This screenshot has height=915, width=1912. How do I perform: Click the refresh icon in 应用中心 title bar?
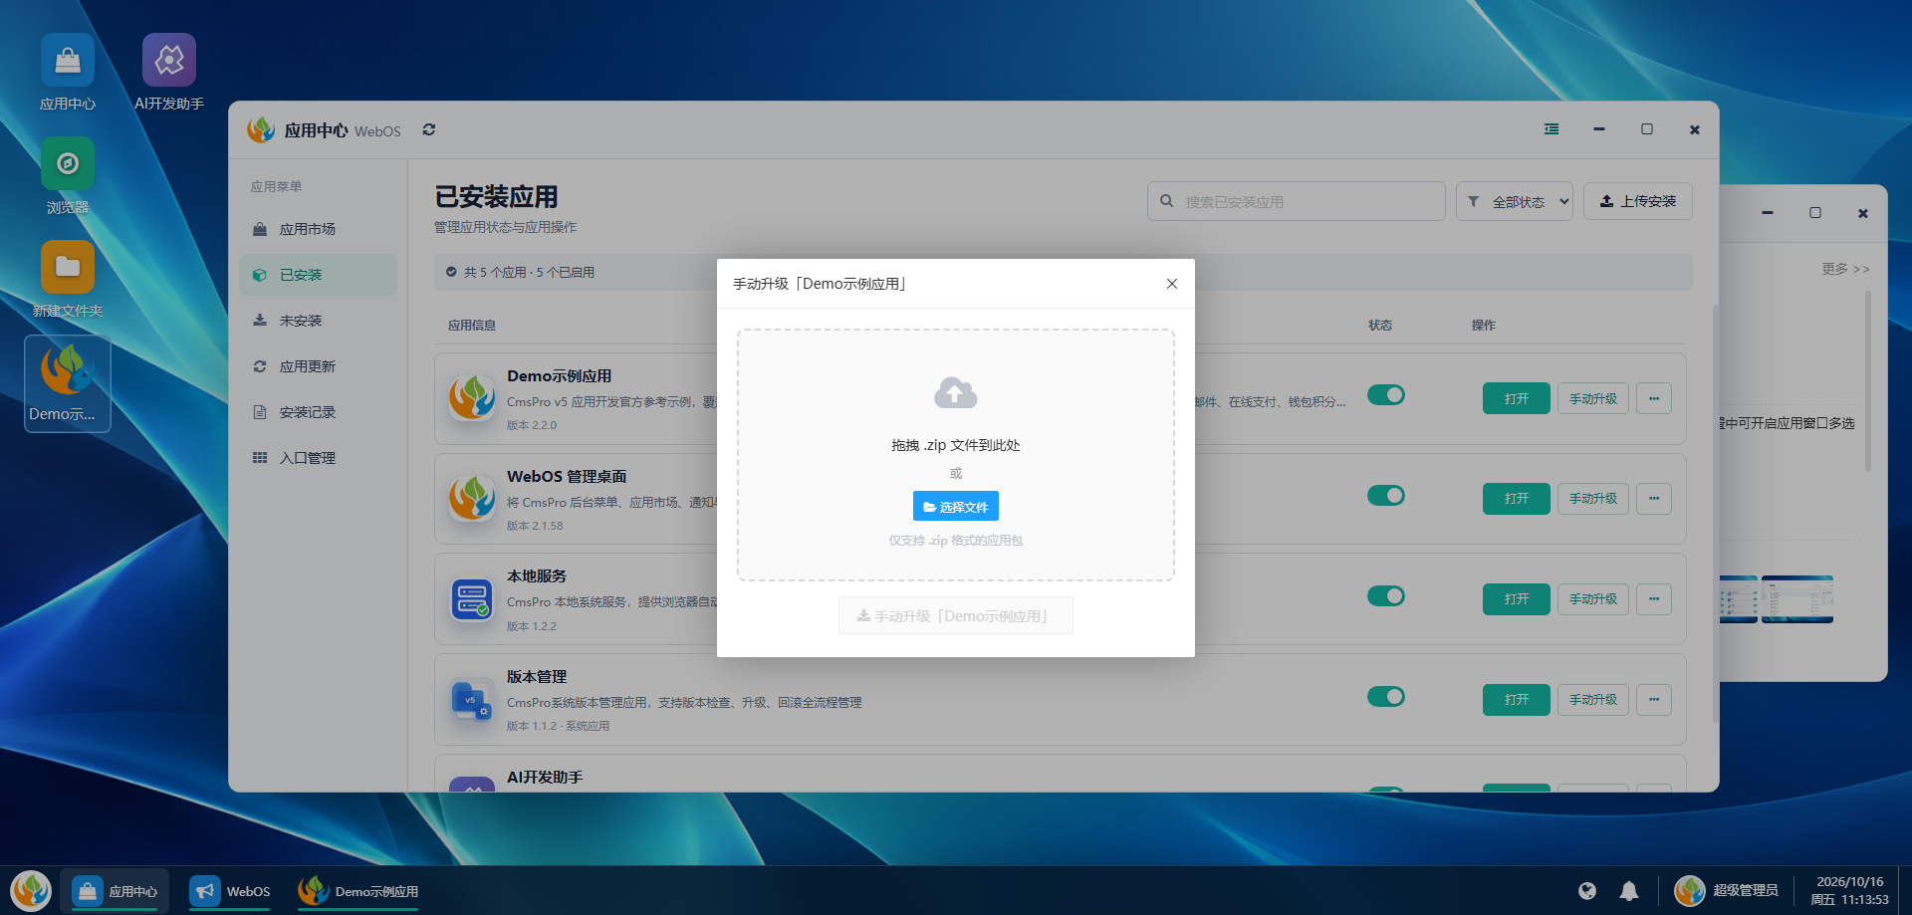pos(429,129)
